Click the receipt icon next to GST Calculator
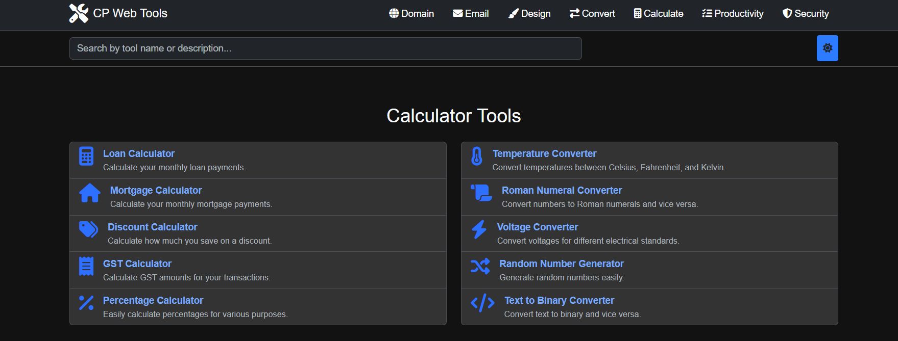Image resolution: width=898 pixels, height=341 pixels. point(86,266)
